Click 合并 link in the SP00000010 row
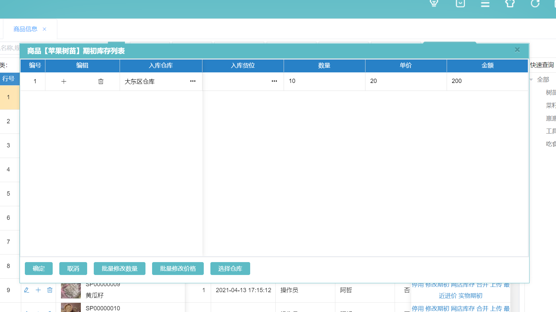The width and height of the screenshot is (556, 312). 482,309
